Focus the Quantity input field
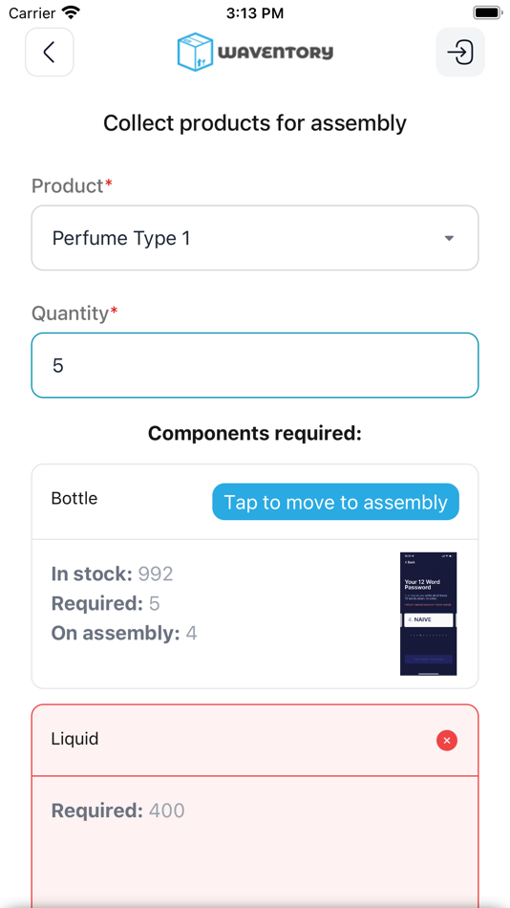The image size is (510, 908). click(255, 365)
